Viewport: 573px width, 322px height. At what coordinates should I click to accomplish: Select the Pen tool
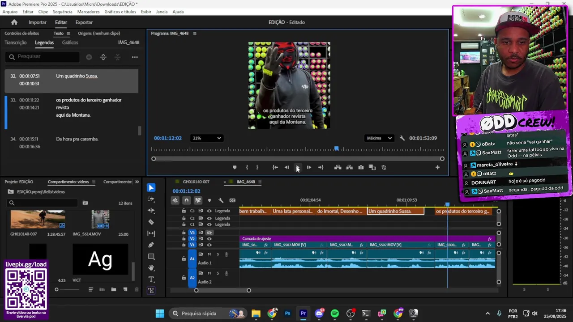(x=151, y=245)
